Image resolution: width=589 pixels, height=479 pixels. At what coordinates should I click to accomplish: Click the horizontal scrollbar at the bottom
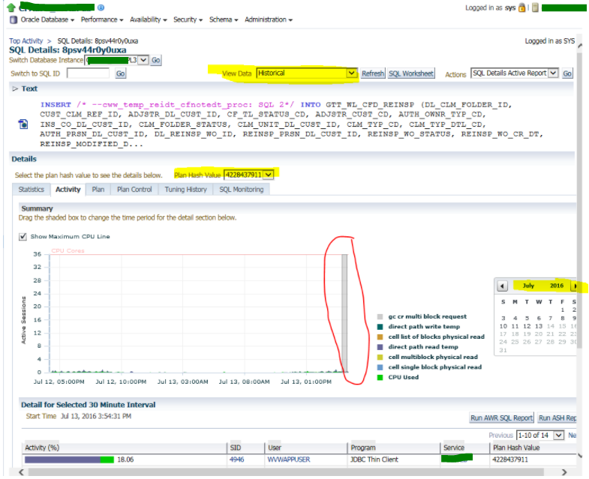coord(286,472)
